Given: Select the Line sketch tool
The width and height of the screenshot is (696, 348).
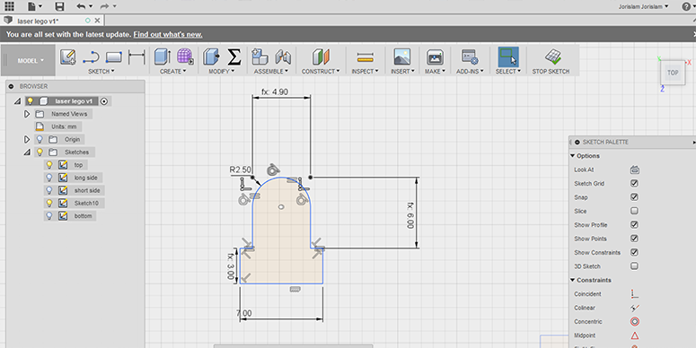Looking at the screenshot, I should click(91, 57).
